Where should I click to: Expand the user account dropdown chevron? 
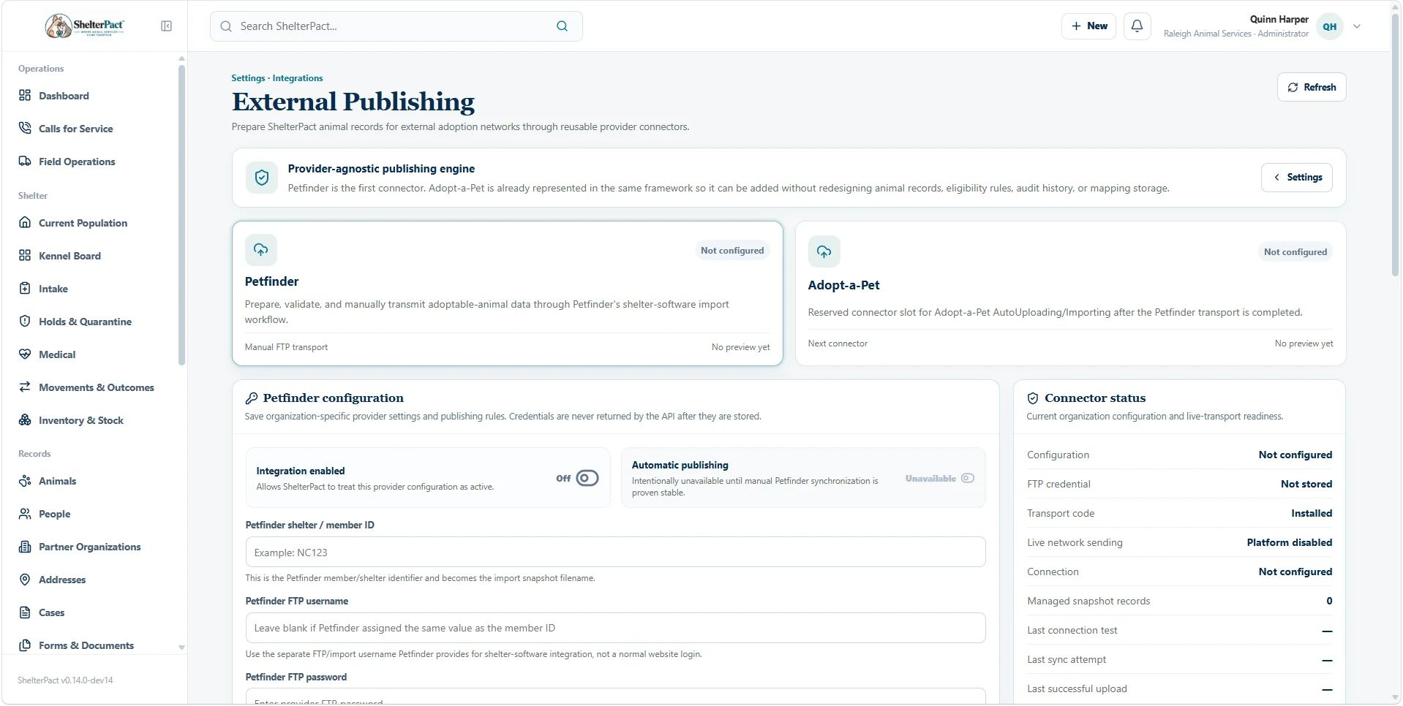pyautogui.click(x=1357, y=26)
